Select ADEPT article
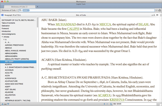Screen dimensions: 162x106 pyautogui.click(x=8, y=87)
